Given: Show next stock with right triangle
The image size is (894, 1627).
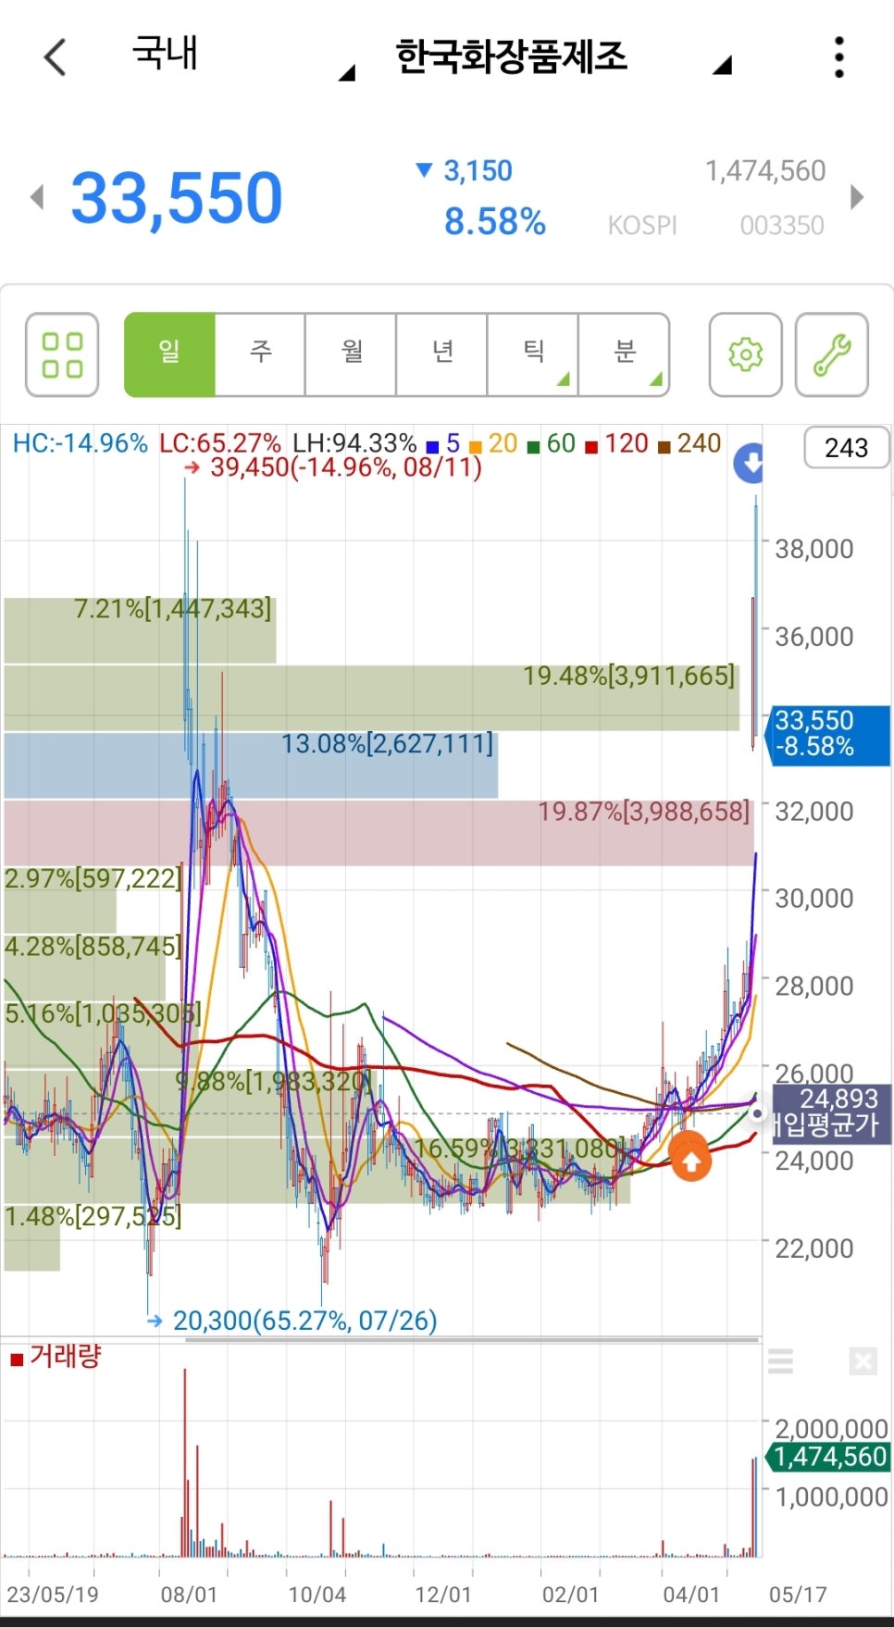Looking at the screenshot, I should click(x=857, y=197).
